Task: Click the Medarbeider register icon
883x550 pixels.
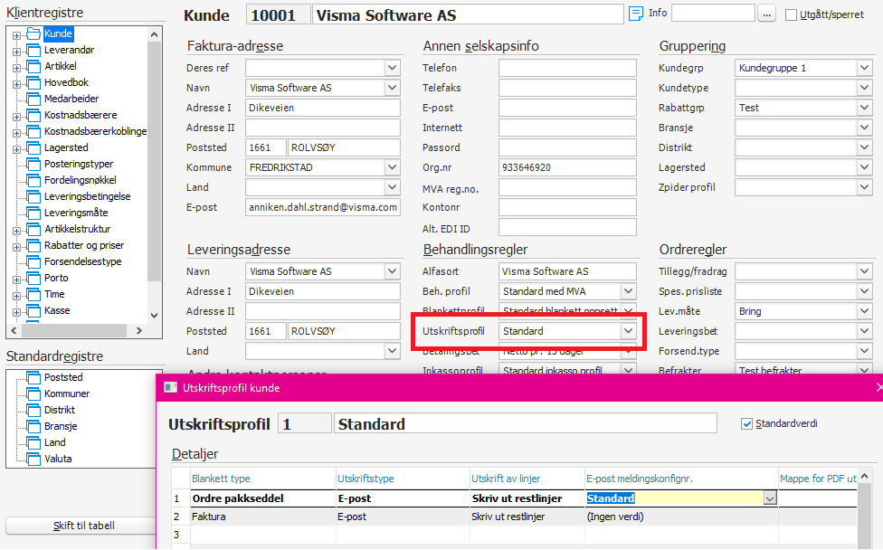Action: pos(33,100)
